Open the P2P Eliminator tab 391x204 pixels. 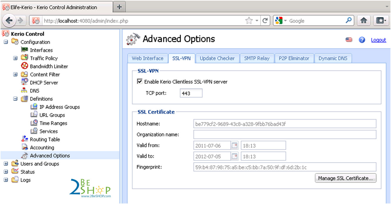coord(294,58)
